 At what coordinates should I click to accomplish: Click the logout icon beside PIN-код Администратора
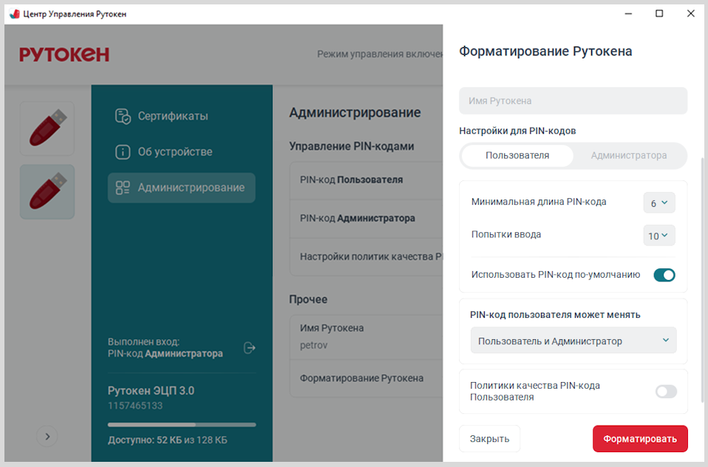250,347
